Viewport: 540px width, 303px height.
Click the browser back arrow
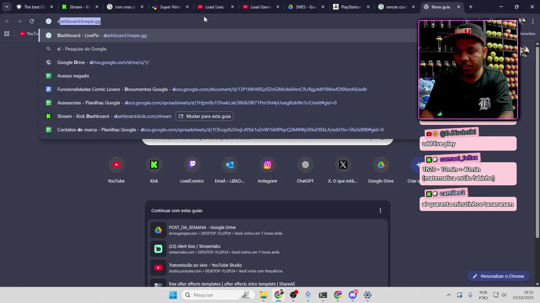(x=7, y=21)
